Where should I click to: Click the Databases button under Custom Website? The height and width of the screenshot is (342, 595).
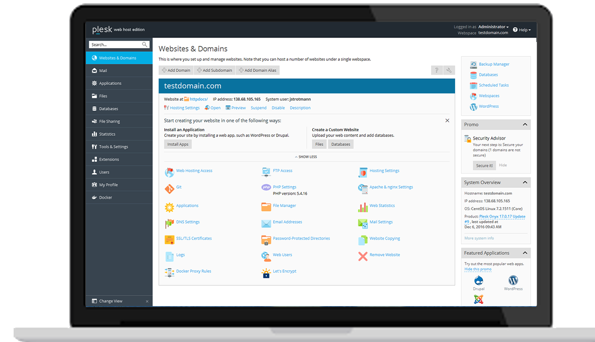click(341, 144)
